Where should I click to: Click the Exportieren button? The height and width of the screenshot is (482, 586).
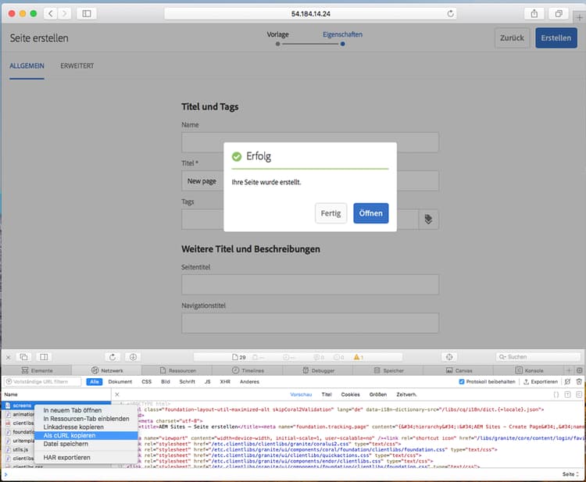[541, 381]
